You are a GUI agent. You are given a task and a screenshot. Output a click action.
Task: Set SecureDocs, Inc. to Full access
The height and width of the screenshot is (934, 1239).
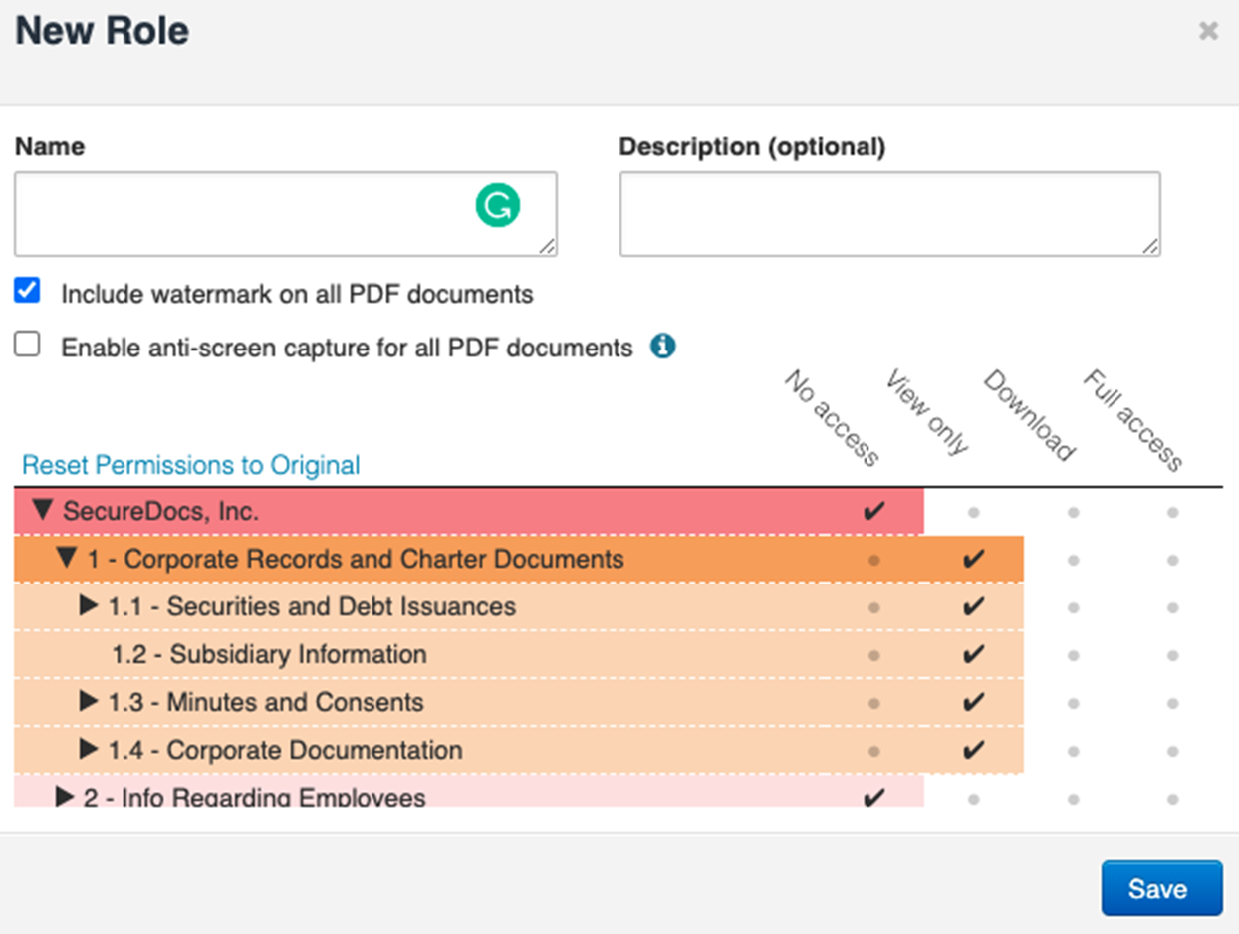click(1172, 513)
